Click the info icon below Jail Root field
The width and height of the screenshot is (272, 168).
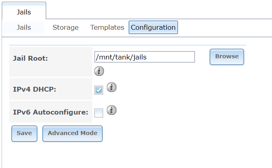tap(99, 71)
